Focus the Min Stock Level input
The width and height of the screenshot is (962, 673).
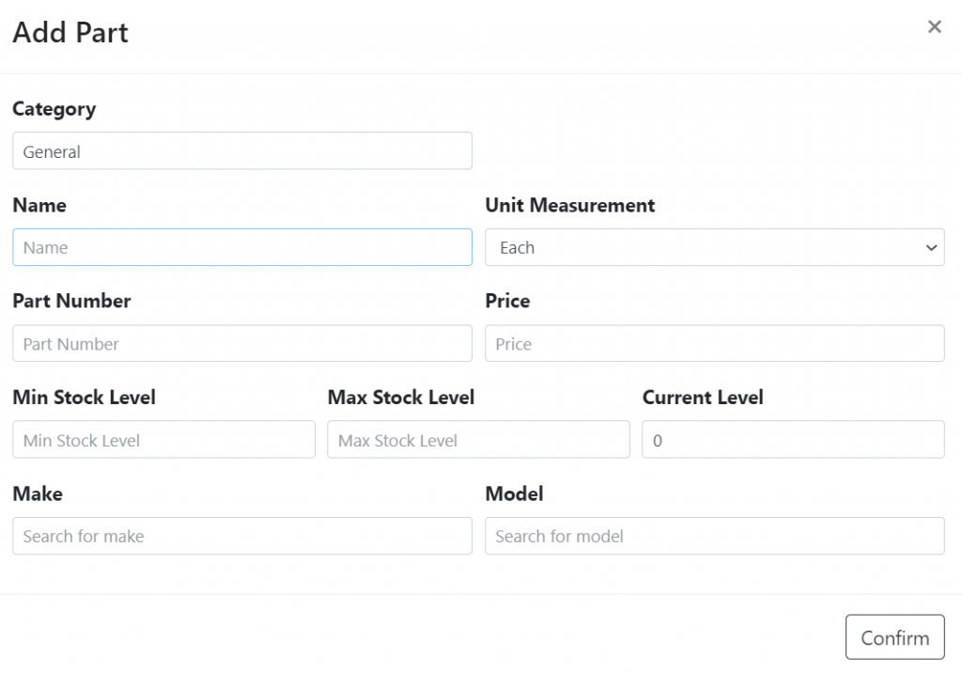[x=163, y=440]
